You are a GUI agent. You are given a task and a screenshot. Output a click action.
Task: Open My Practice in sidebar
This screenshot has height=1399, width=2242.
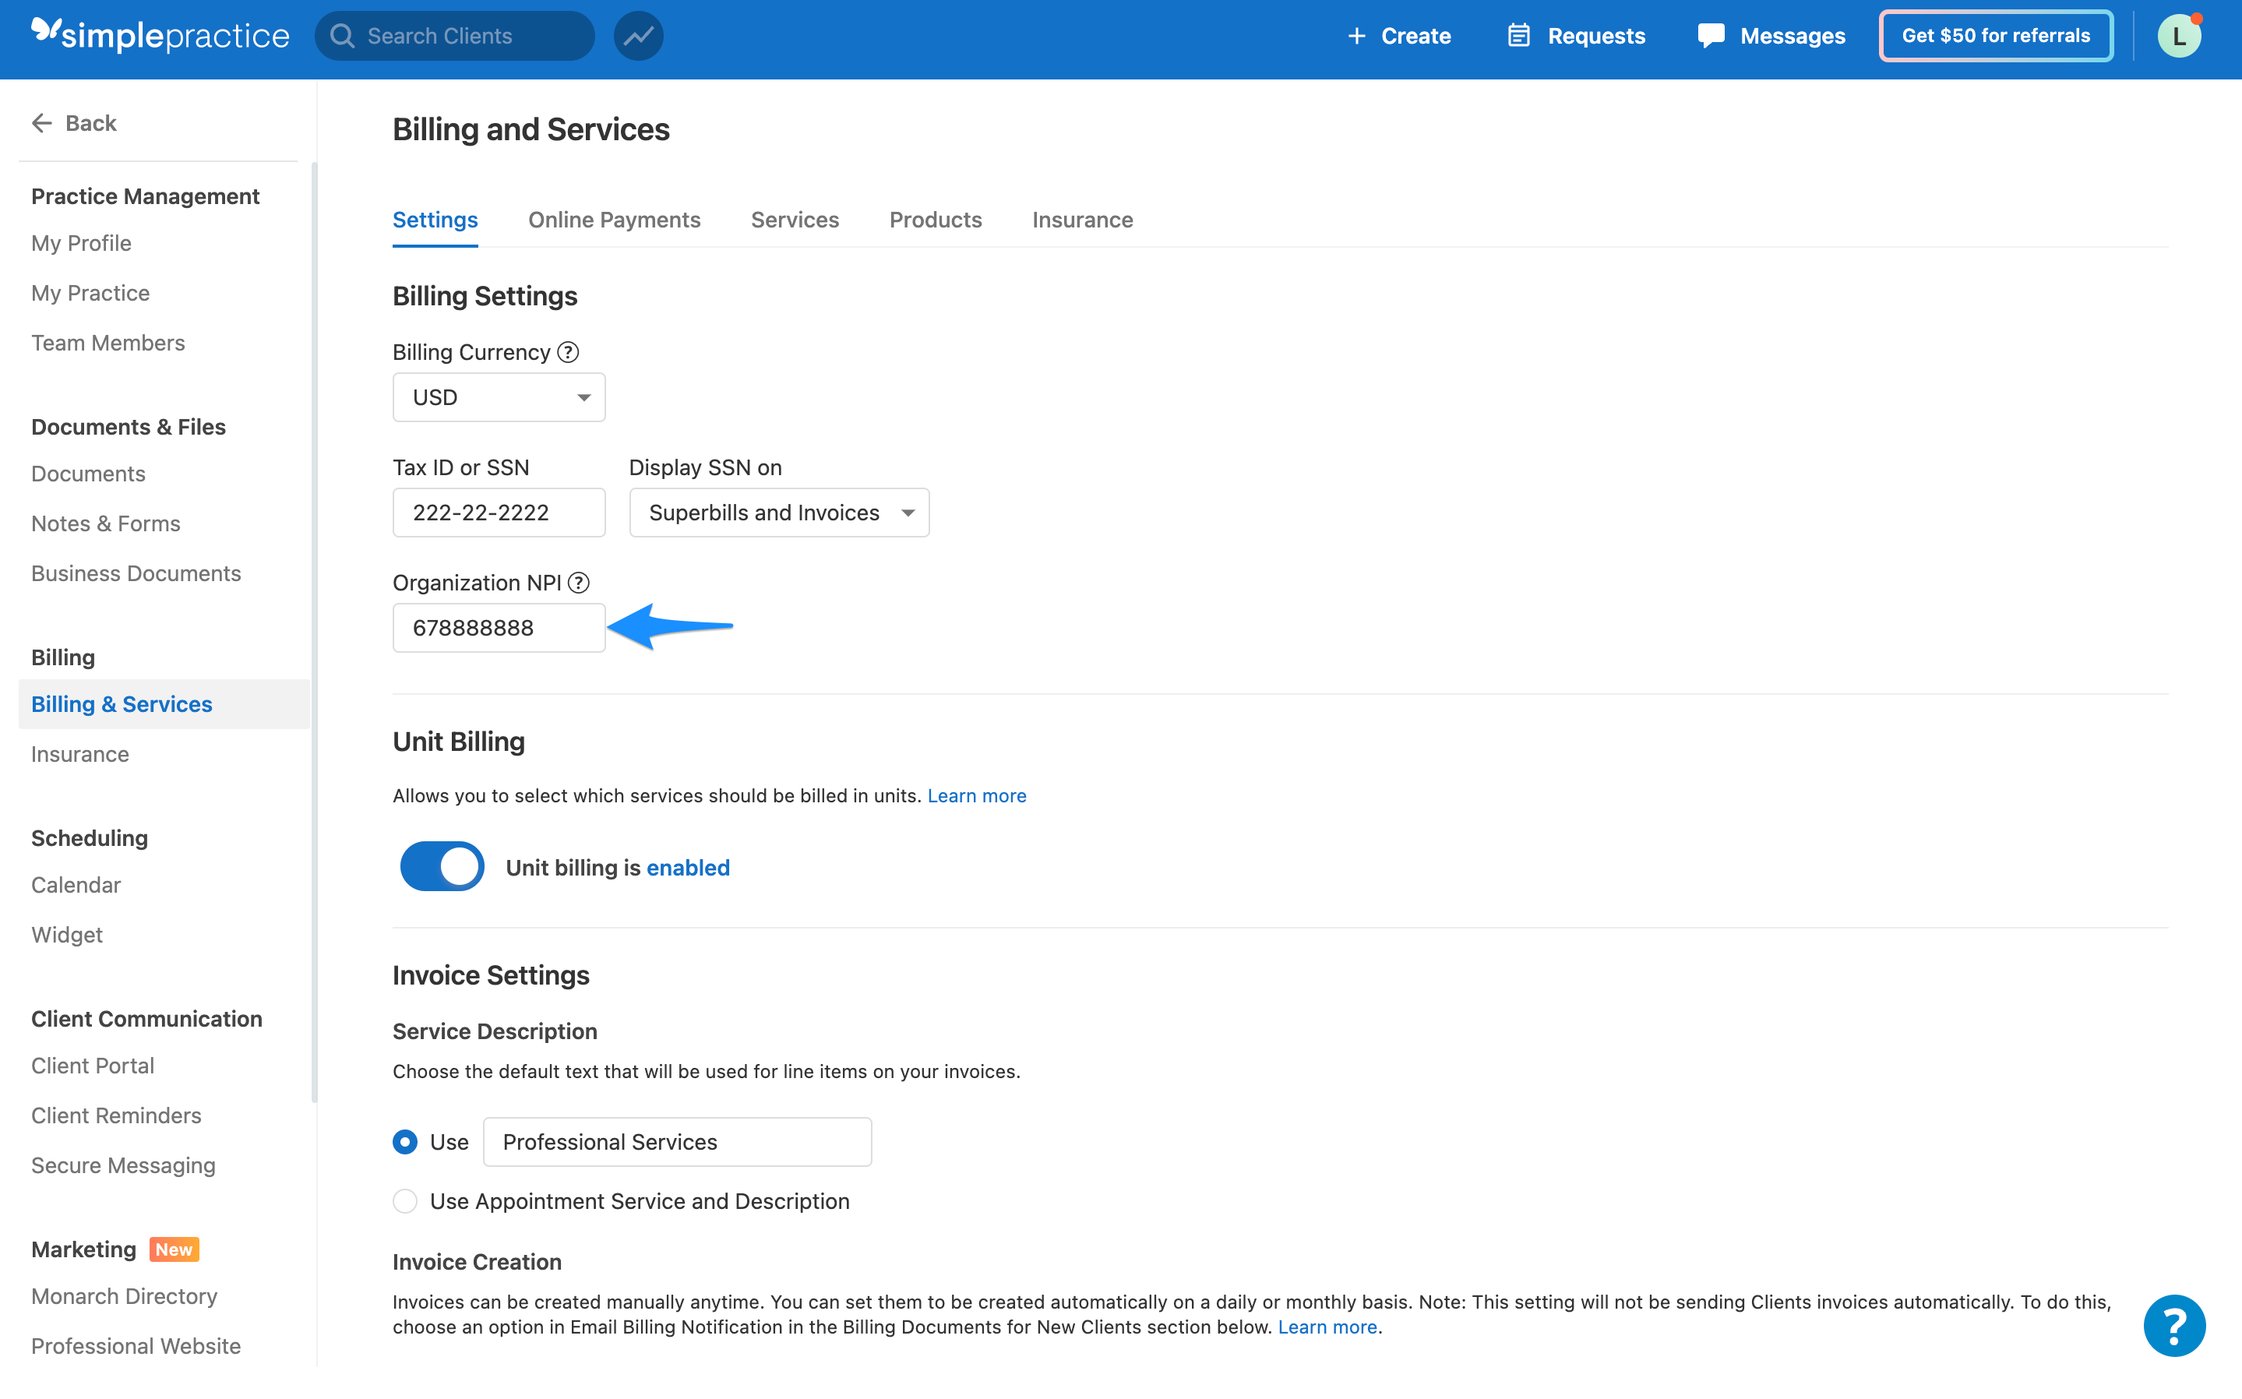90,292
